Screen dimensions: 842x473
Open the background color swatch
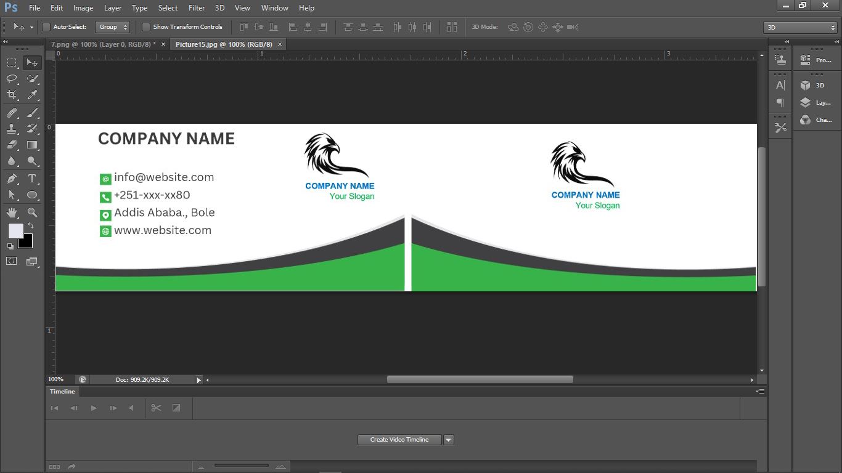point(26,241)
